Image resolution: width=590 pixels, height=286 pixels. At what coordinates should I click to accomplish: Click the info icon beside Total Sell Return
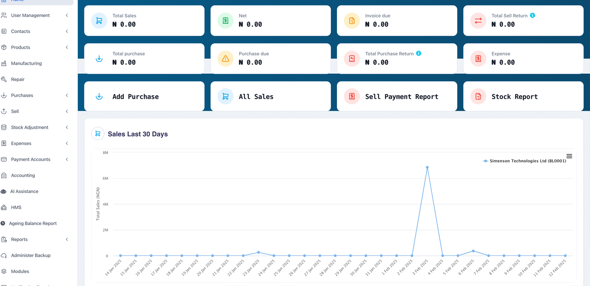(x=532, y=15)
